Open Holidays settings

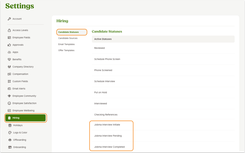coord(18,125)
